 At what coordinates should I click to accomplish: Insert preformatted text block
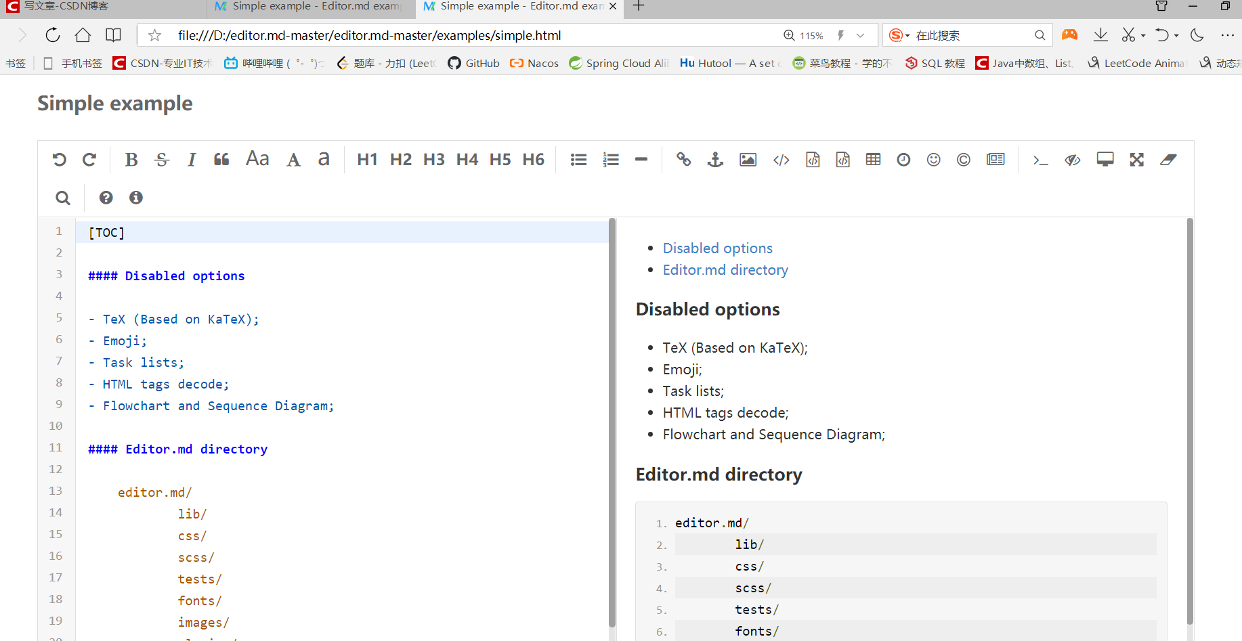[x=813, y=160]
